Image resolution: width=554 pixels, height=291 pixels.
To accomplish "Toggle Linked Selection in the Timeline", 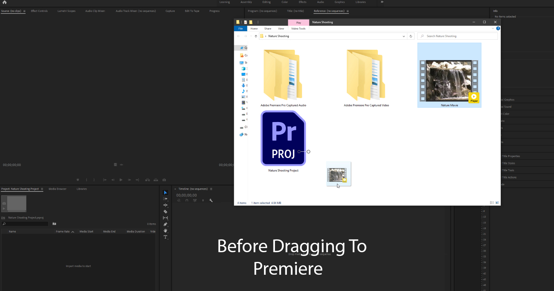I will coord(195,201).
